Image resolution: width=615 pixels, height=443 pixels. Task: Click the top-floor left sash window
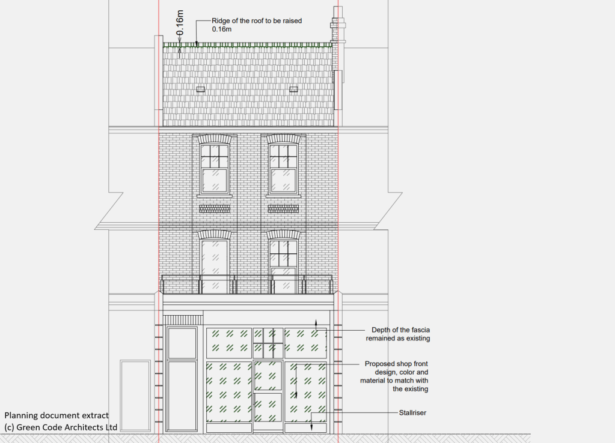tap(215, 167)
